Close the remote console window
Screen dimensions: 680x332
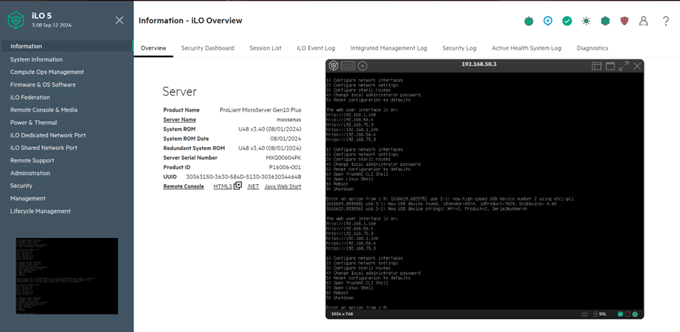coord(637,66)
